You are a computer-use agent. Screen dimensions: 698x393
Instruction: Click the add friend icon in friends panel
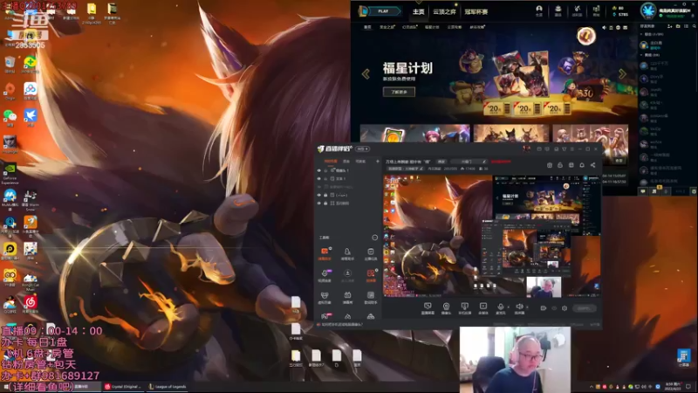click(x=670, y=27)
